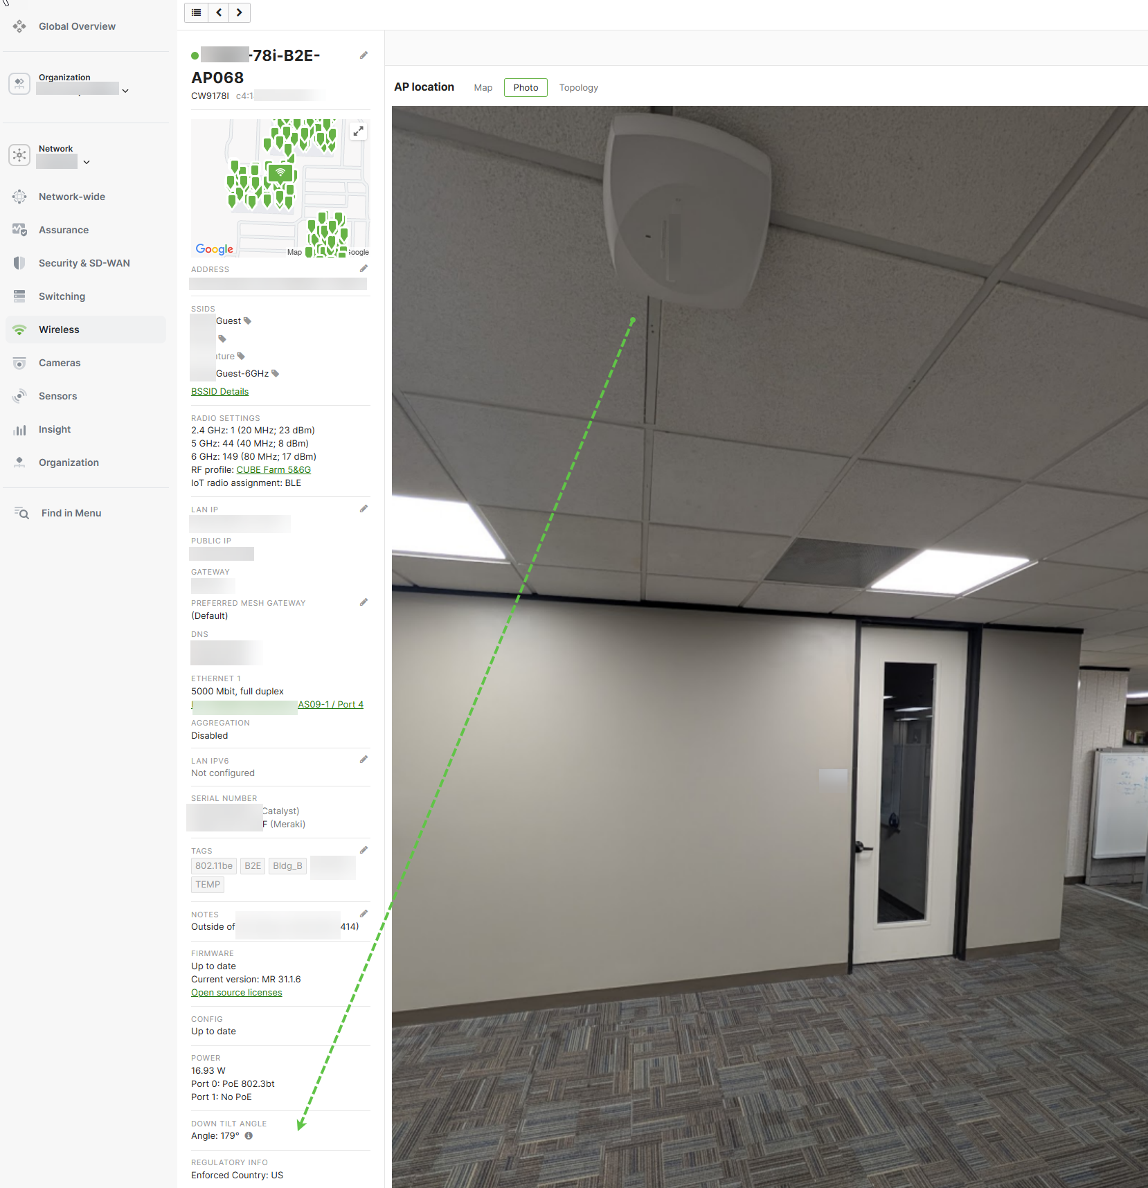The image size is (1148, 1188).
Task: Edit tags using the pencil icon
Action: pyautogui.click(x=364, y=849)
